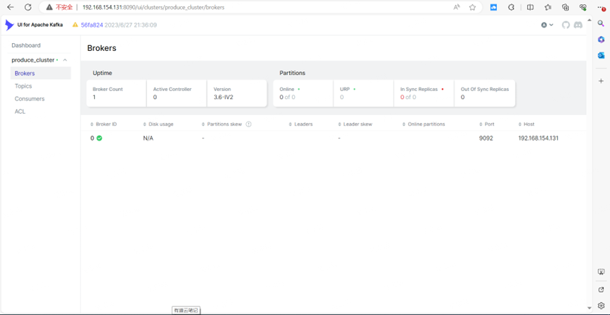Click the browser address bar URL

point(153,7)
